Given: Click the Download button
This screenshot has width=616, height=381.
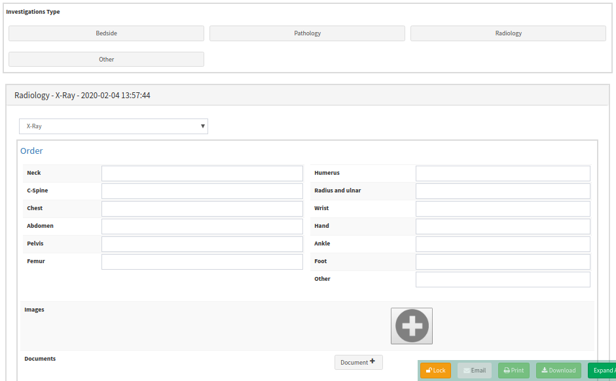Looking at the screenshot, I should 558,371.
